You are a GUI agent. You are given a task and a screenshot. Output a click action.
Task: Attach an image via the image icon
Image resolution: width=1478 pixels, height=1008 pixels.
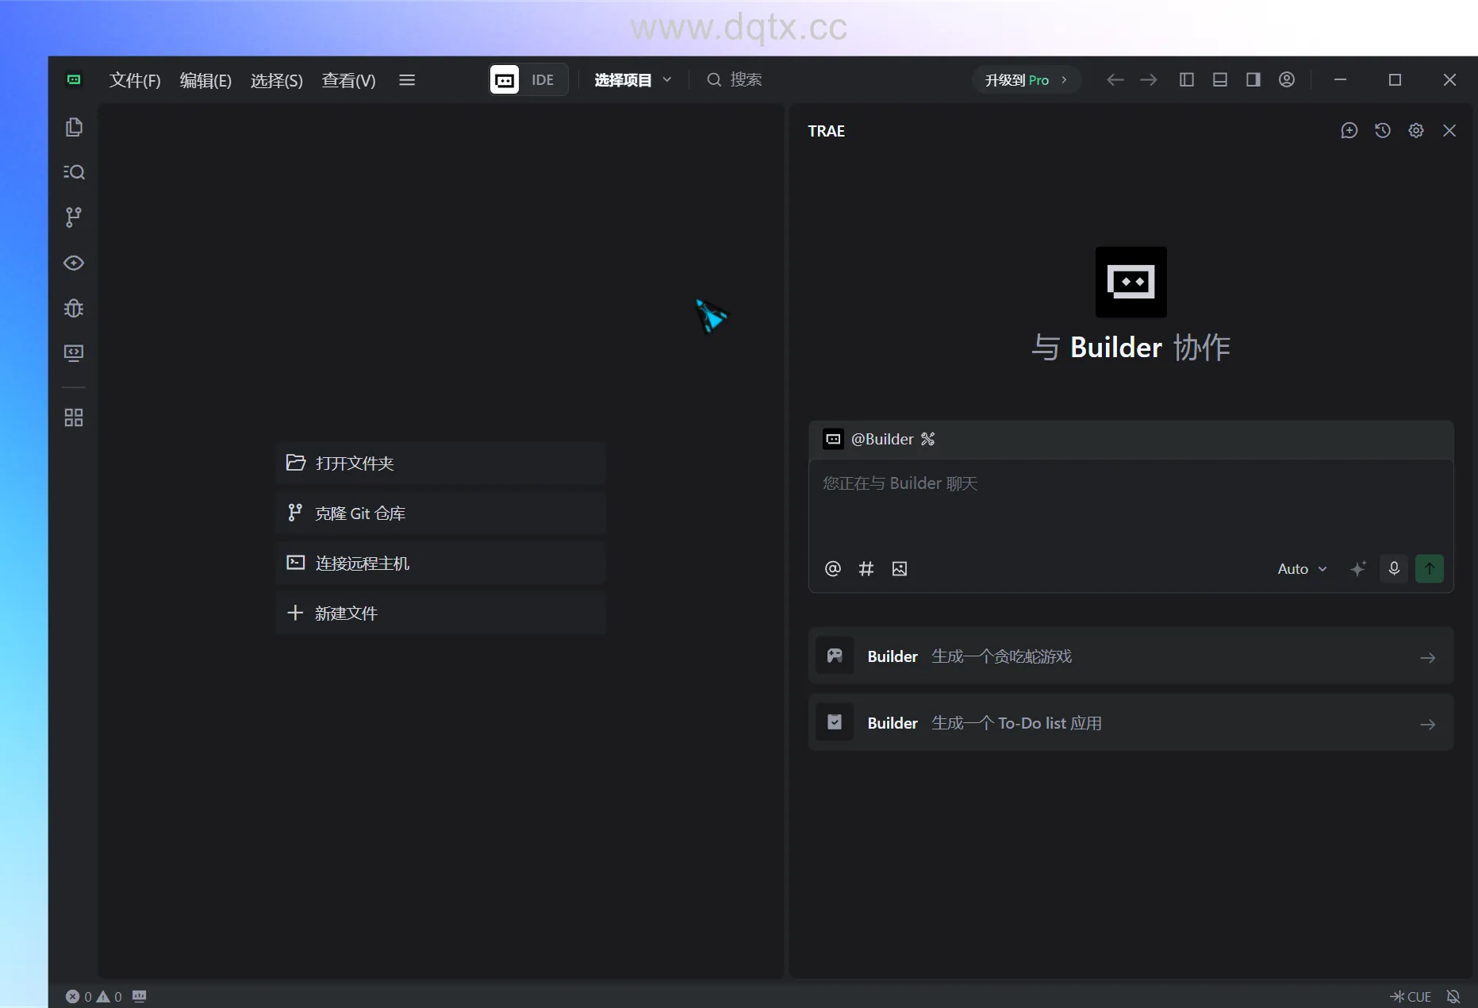pos(900,568)
